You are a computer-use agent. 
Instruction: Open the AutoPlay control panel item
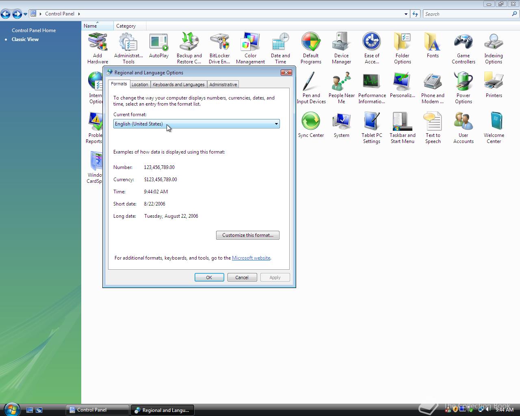tap(159, 45)
